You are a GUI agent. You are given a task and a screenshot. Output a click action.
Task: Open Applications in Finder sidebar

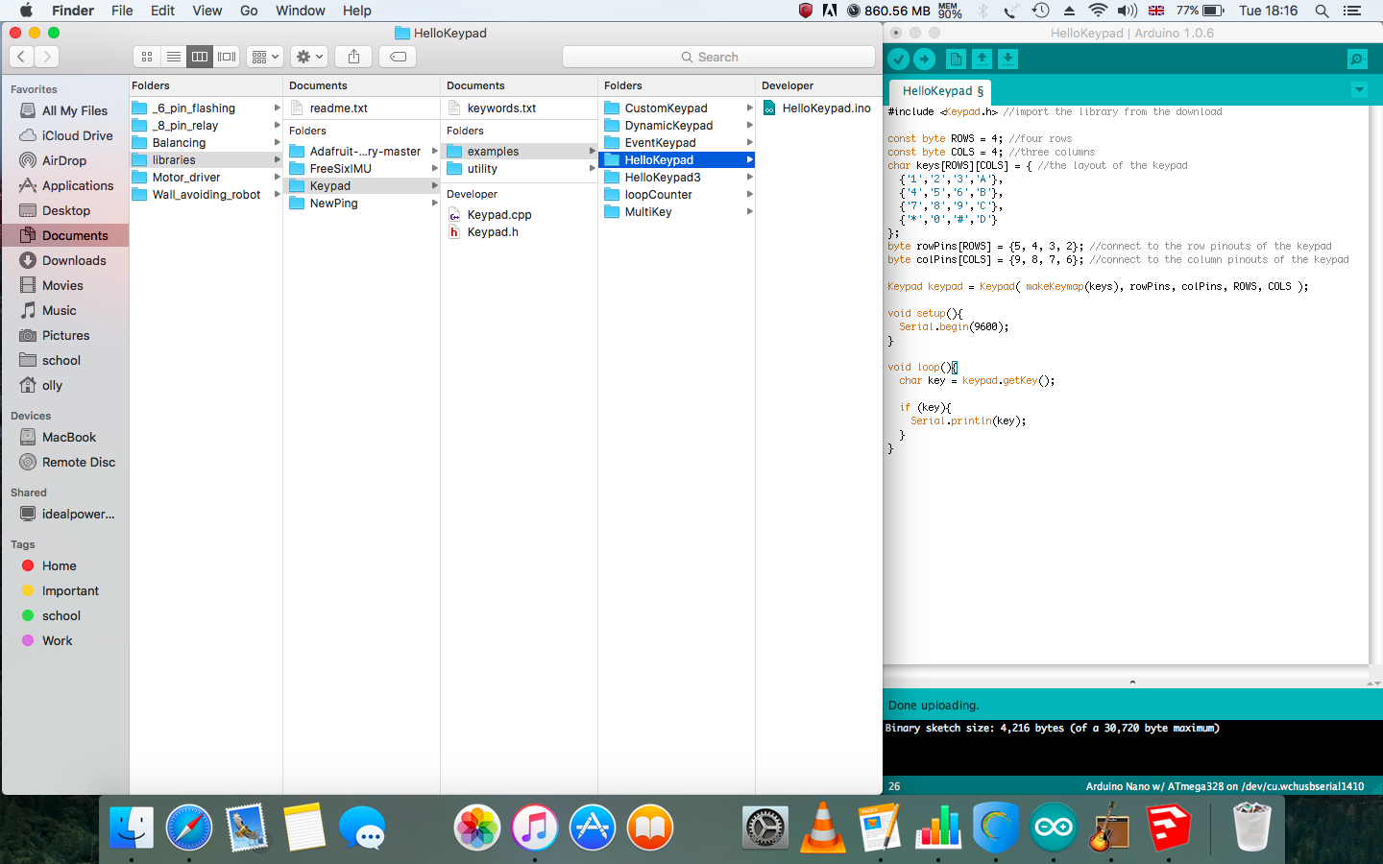(65, 185)
